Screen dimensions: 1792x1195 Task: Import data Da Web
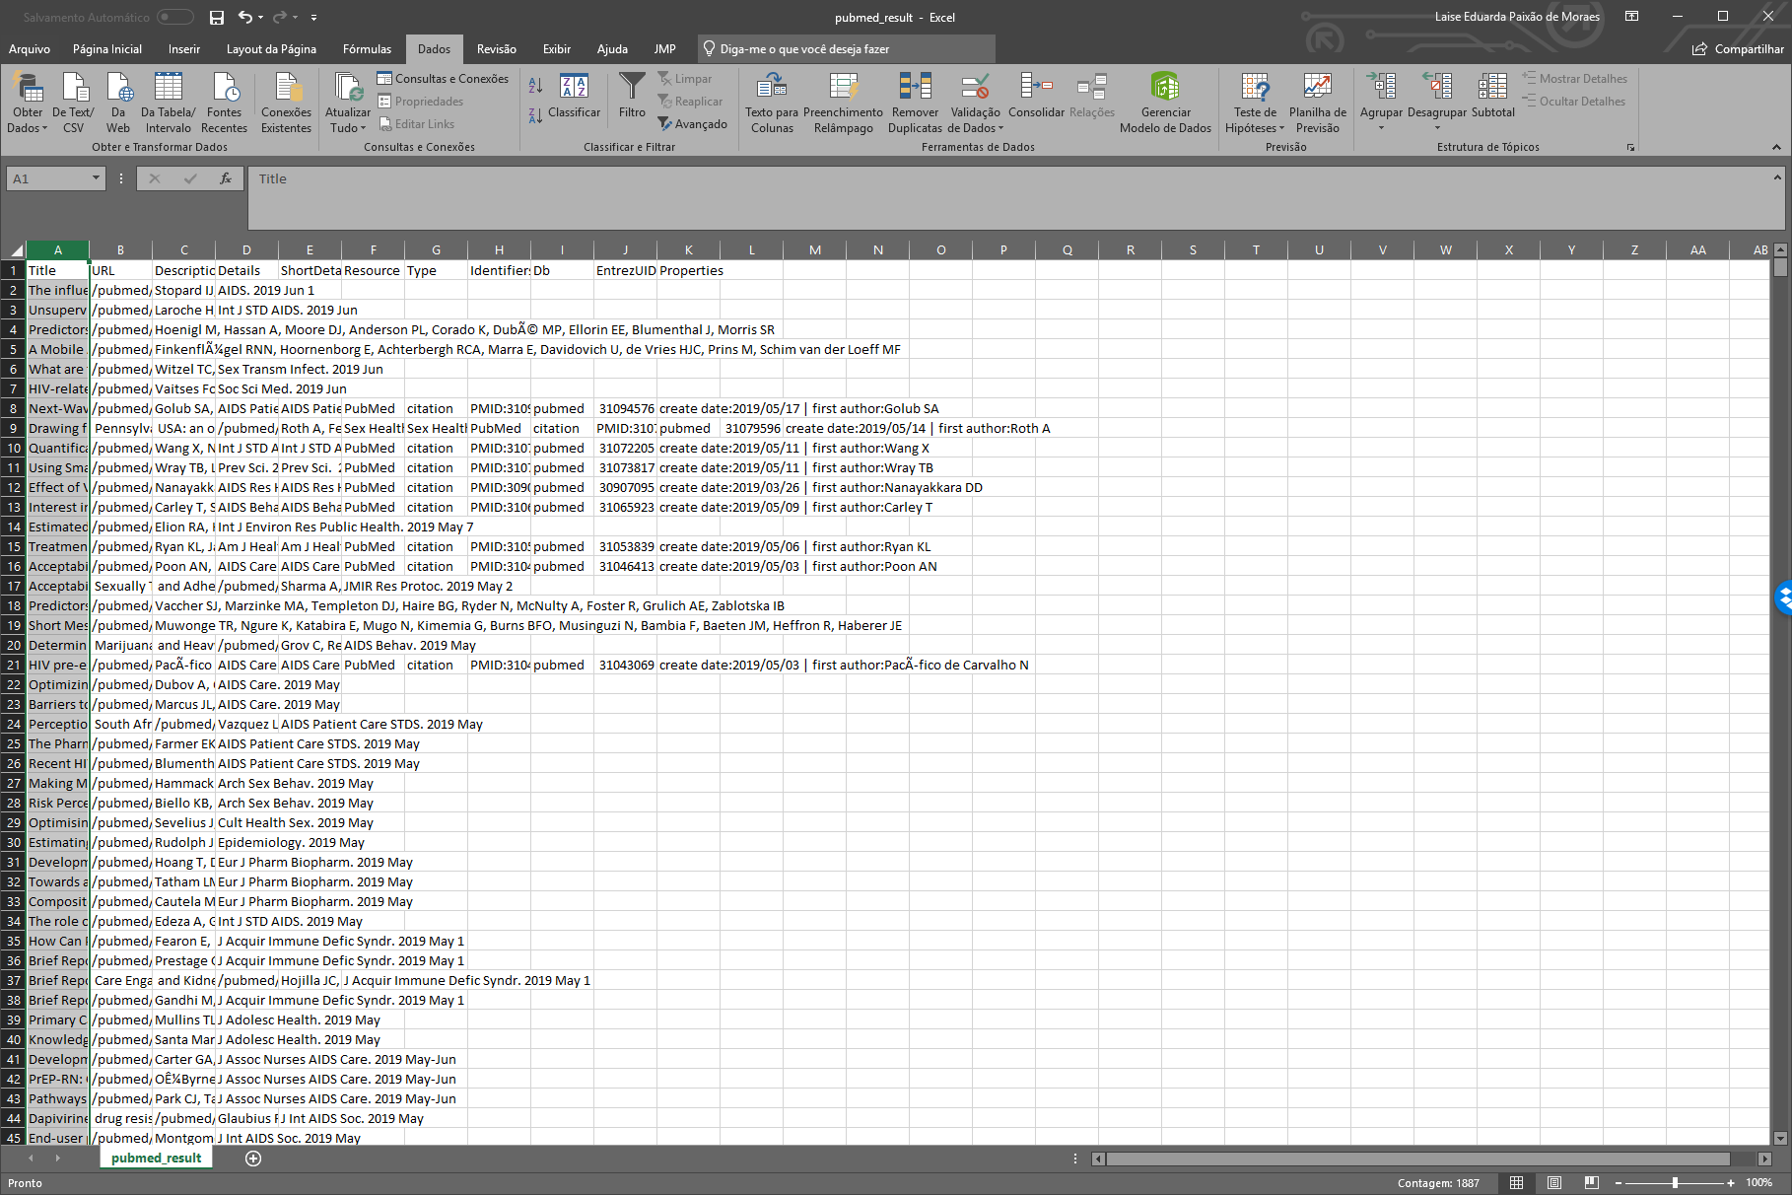[118, 103]
